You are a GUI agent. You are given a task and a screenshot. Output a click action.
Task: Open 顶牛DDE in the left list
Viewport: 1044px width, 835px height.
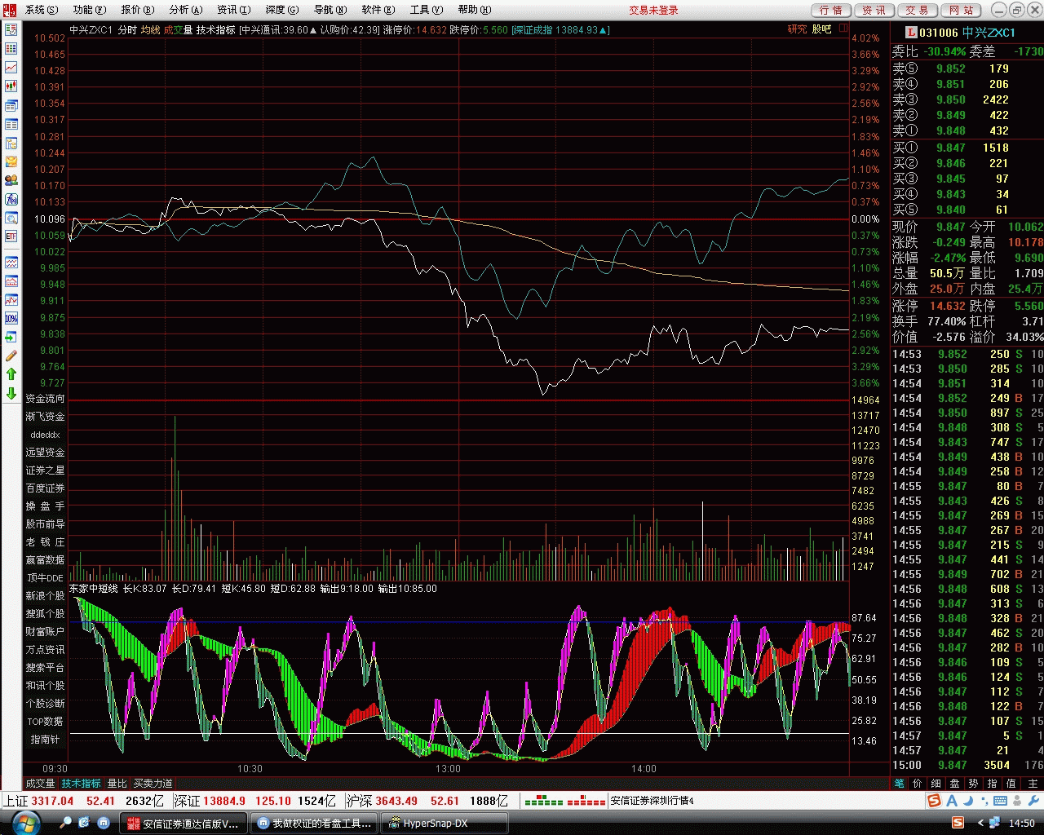(45, 578)
